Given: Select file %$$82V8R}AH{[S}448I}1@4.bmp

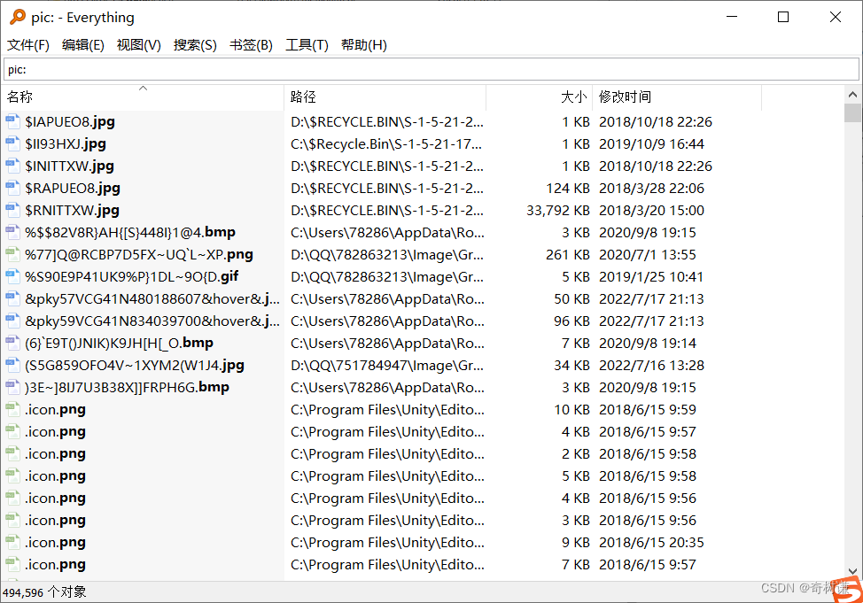Looking at the screenshot, I should tap(130, 232).
